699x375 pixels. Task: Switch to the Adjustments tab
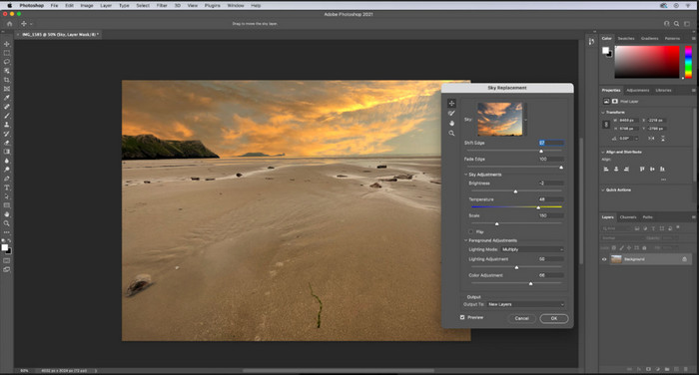(x=638, y=91)
